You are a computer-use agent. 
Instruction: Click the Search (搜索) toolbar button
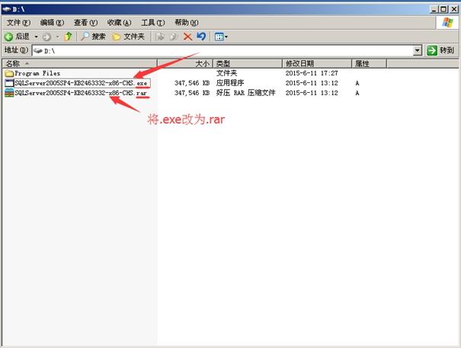pyautogui.click(x=93, y=37)
